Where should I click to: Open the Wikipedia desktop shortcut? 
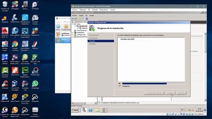(x=35, y=98)
